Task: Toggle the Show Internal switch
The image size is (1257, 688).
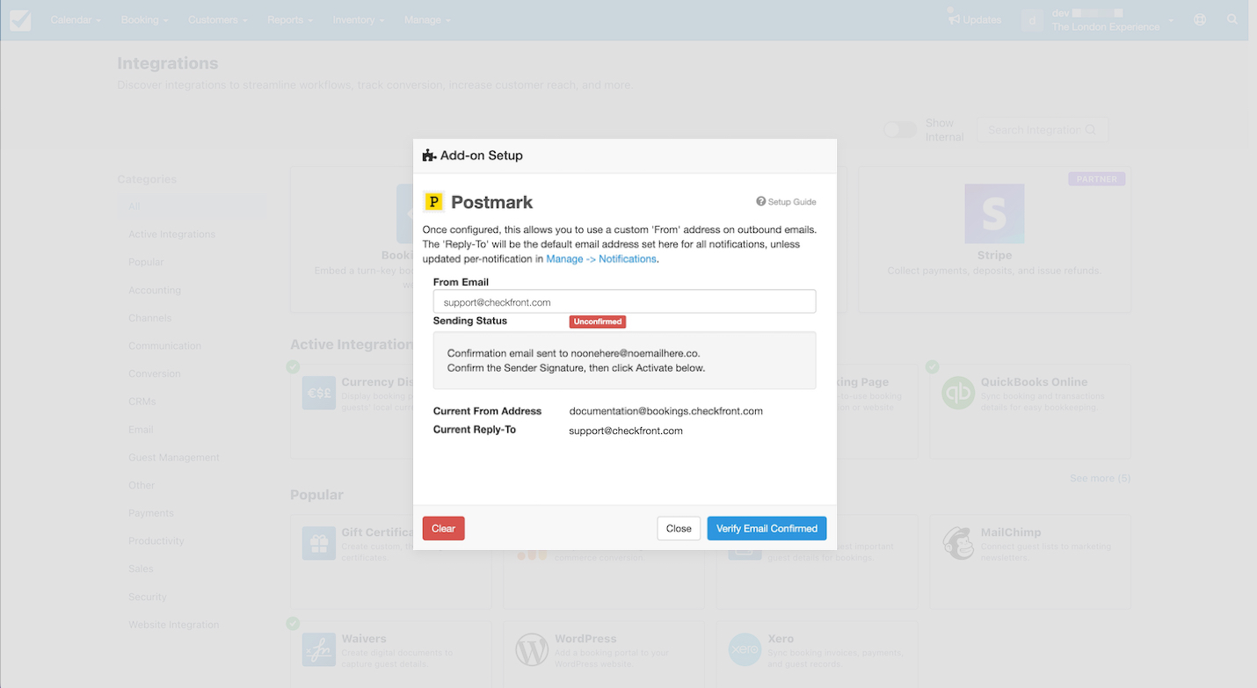Action: tap(899, 130)
